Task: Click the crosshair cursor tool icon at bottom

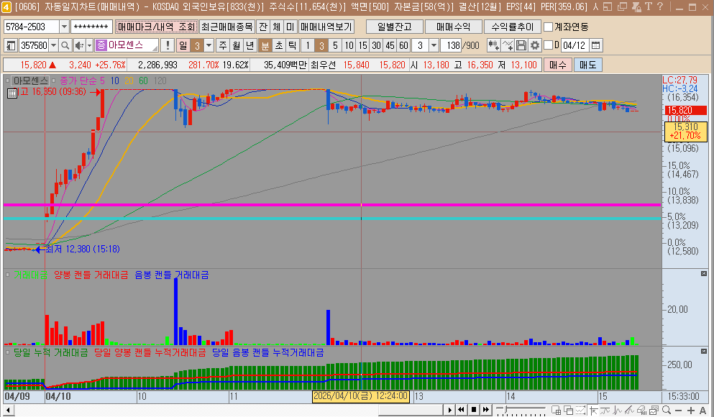Action: point(594,410)
